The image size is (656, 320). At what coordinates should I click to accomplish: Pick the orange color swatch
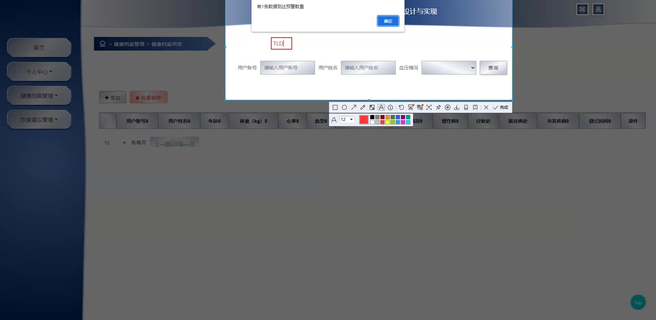click(x=388, y=117)
